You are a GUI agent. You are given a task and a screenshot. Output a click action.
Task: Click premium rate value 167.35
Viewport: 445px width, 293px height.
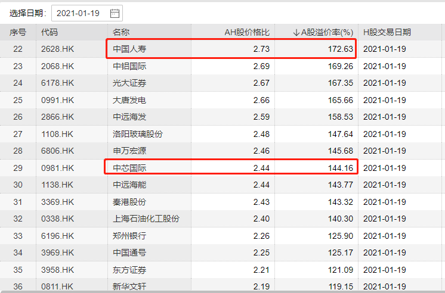coord(341,83)
